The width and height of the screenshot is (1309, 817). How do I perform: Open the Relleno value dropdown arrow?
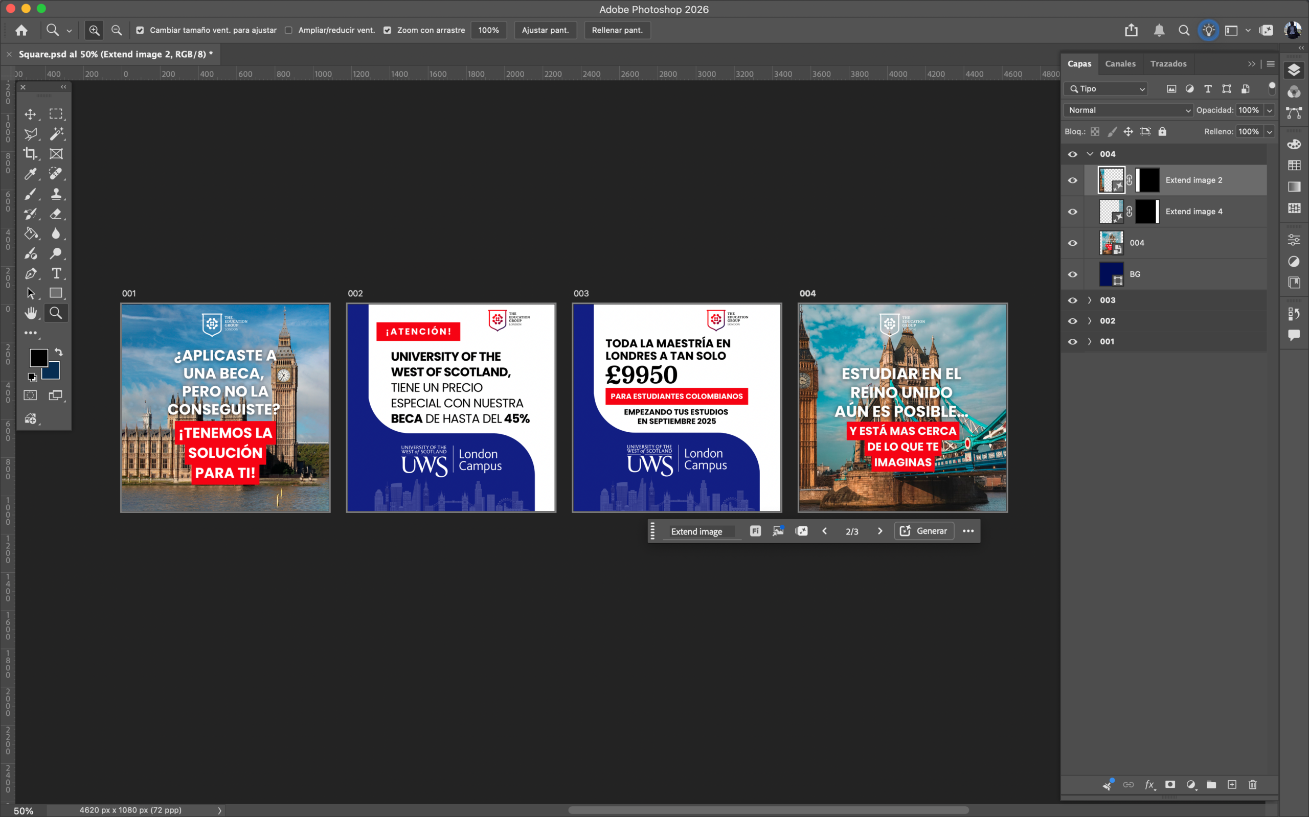pyautogui.click(x=1270, y=131)
